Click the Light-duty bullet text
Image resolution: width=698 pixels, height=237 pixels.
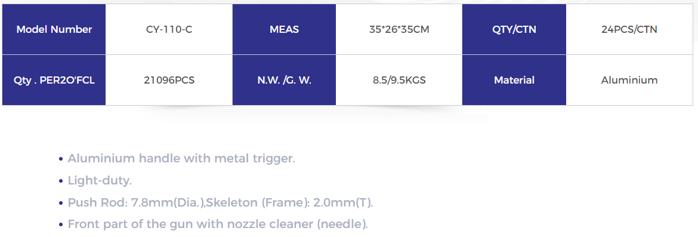tap(100, 181)
